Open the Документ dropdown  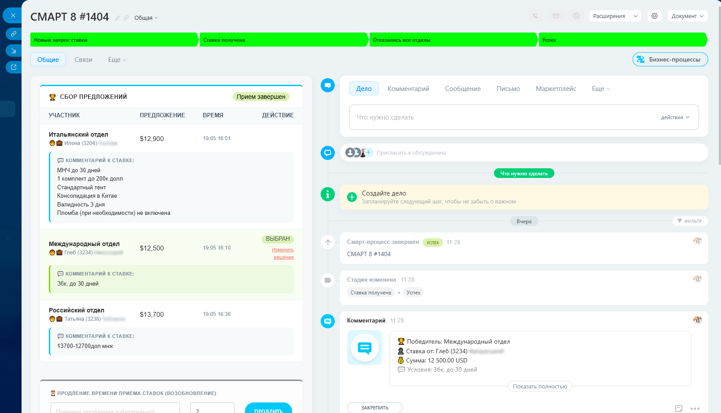pos(688,16)
